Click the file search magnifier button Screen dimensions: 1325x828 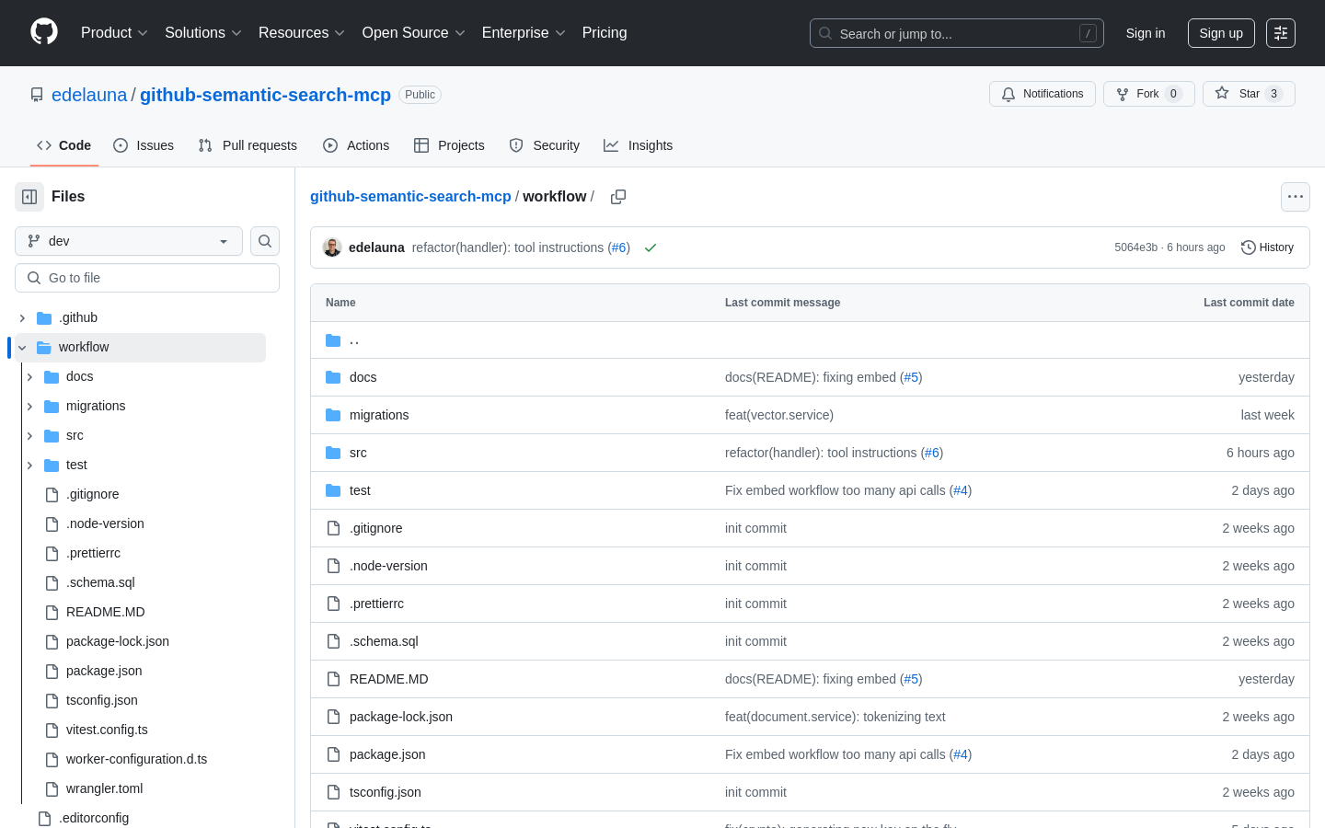click(265, 241)
